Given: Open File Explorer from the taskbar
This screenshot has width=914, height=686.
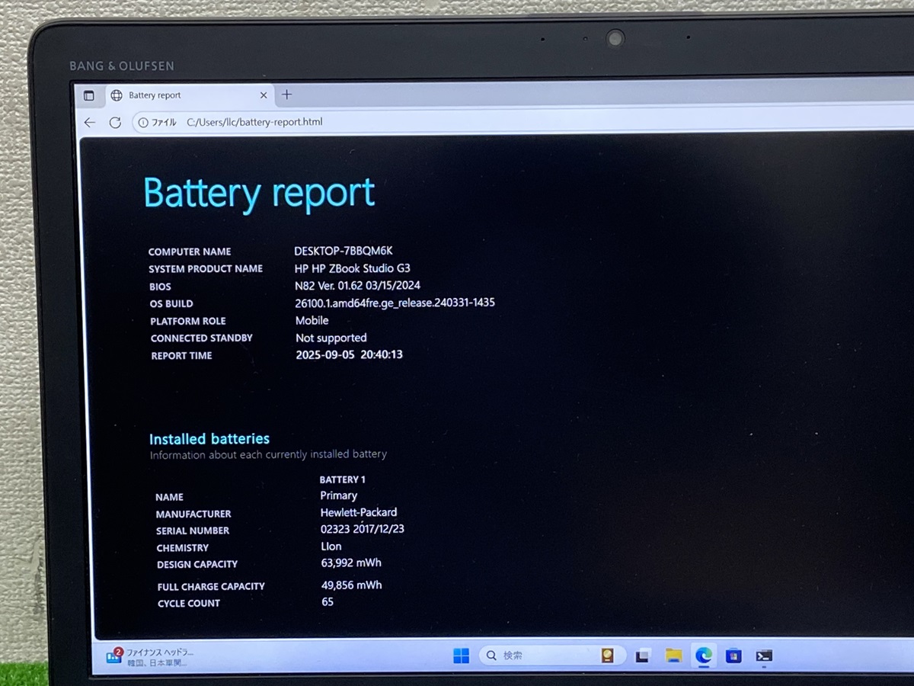Looking at the screenshot, I should [673, 656].
